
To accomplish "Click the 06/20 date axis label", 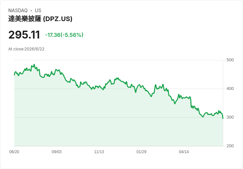I will [14, 152].
